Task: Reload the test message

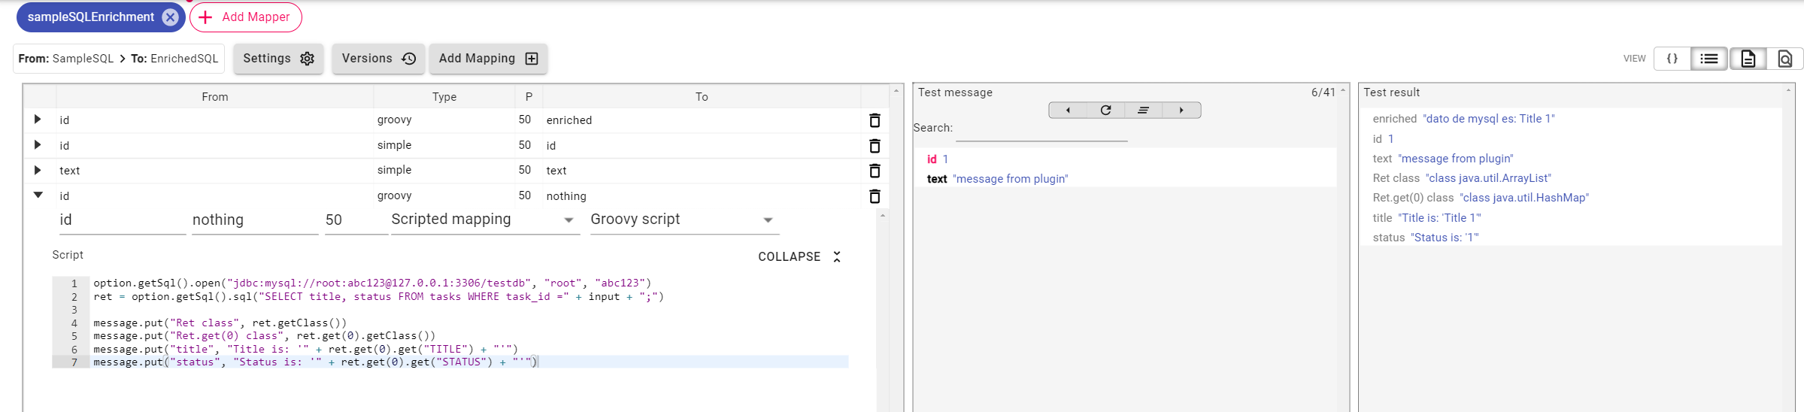Action: tap(1105, 111)
